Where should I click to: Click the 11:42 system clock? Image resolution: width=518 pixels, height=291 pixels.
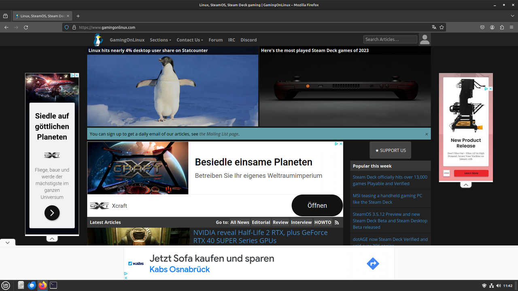508,286
